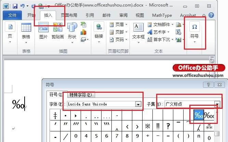This screenshot has height=142, width=228.
Task: Switch to the 视图 View tab
Action: pyautogui.click(x=140, y=15)
